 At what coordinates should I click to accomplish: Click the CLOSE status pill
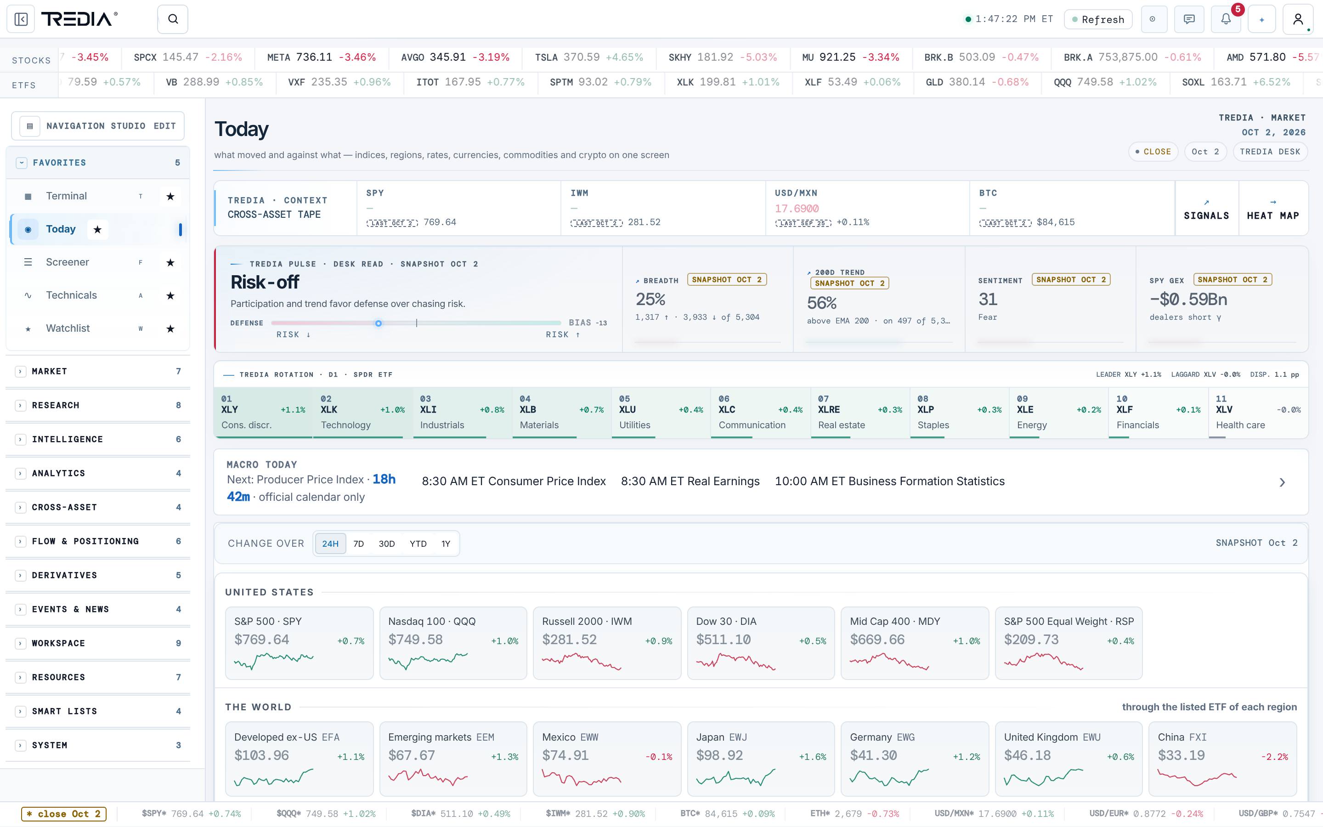pos(1153,152)
